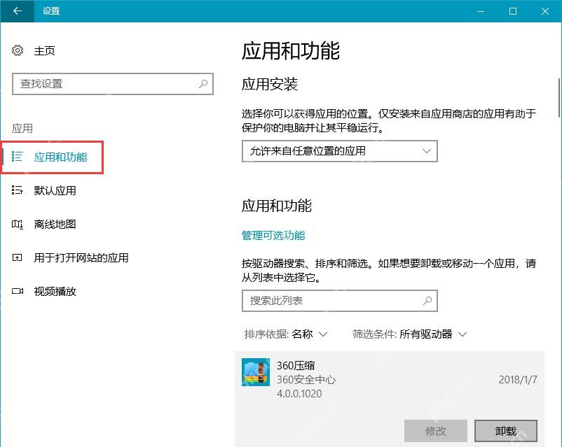Screen dimensions: 562x447
Task: Click the 应用和功能 list icon in sidebar
Action: (x=18, y=157)
